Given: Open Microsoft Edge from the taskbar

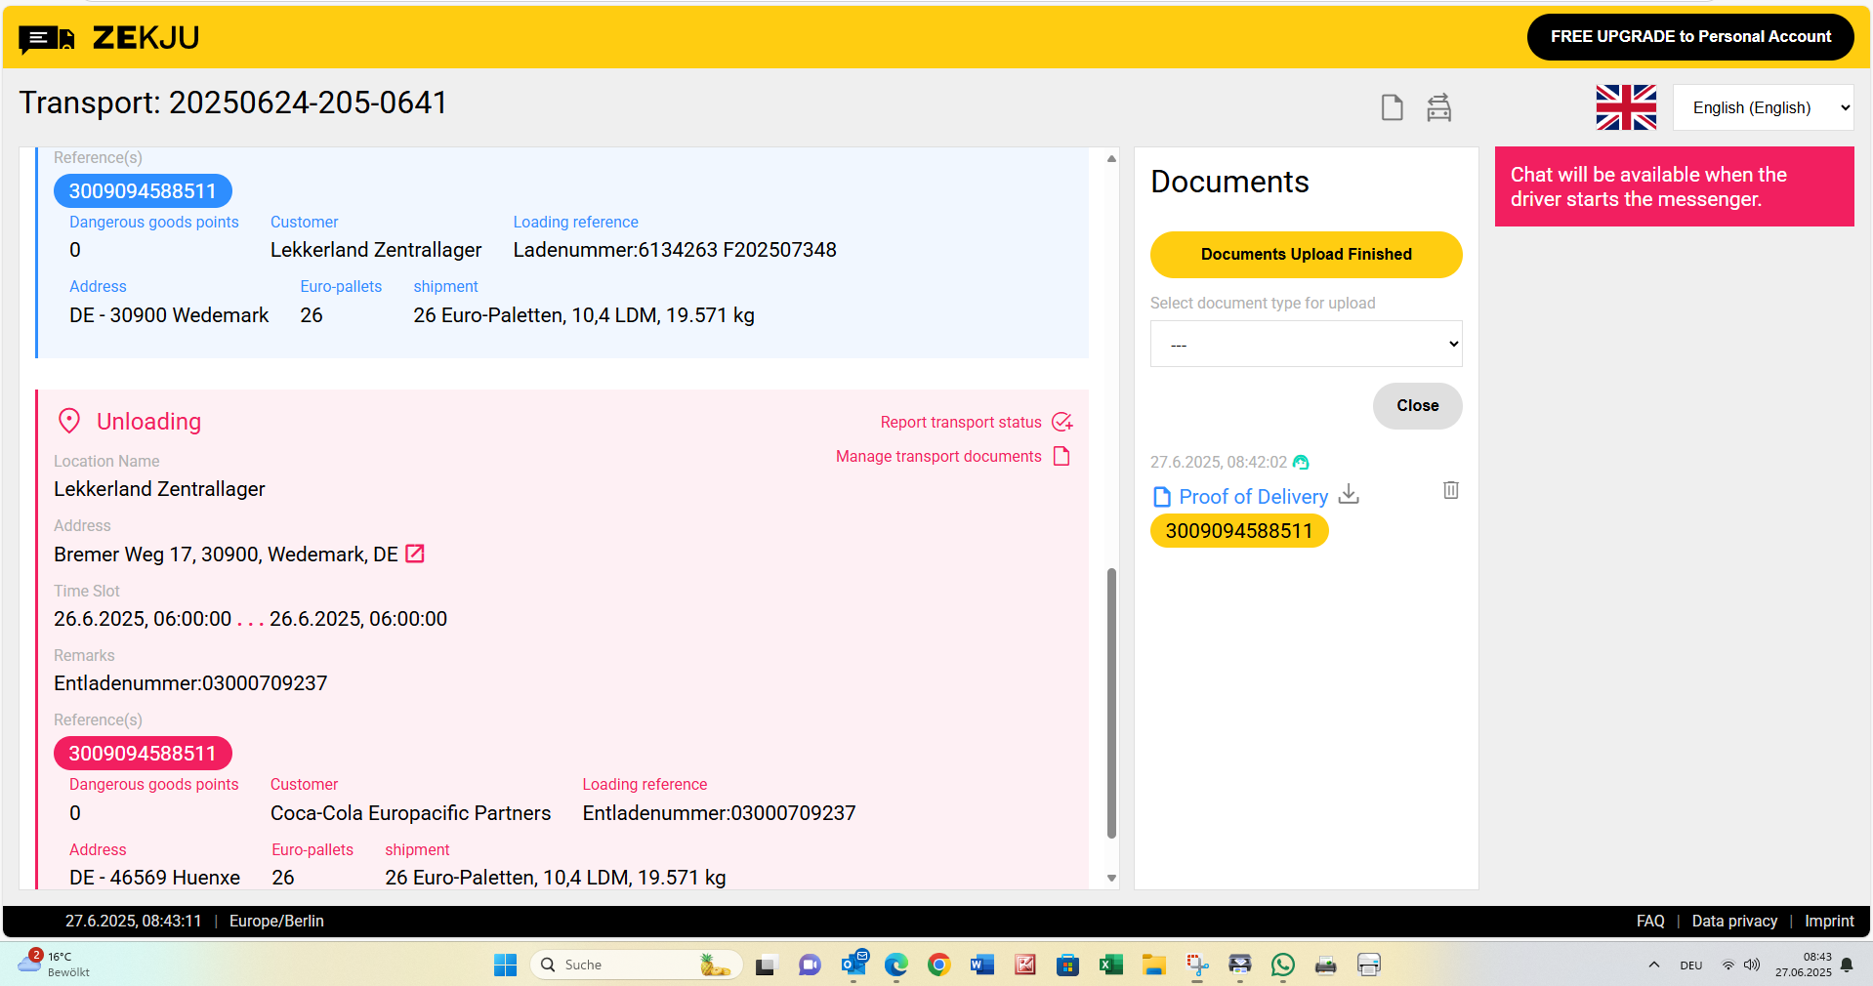Looking at the screenshot, I should 895,965.
